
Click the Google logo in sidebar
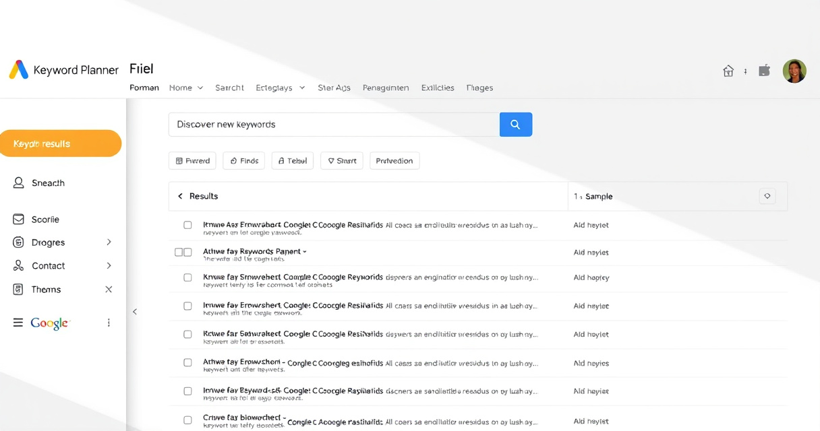(50, 323)
